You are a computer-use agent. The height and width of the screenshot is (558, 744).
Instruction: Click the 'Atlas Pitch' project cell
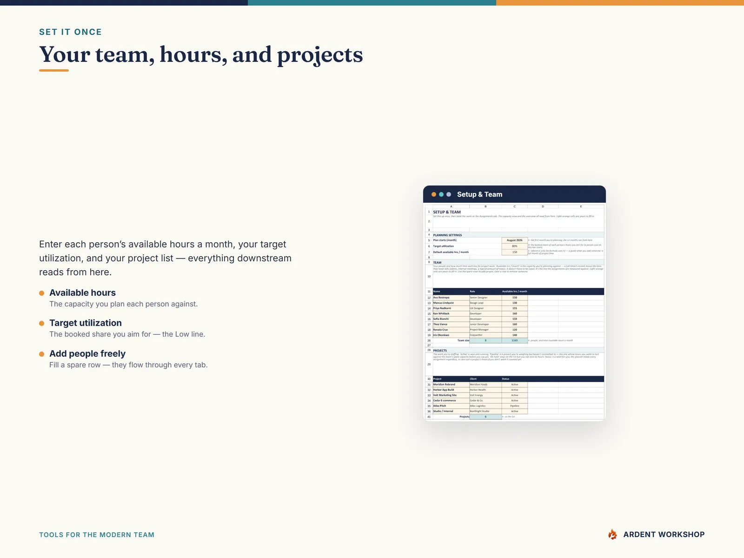click(451, 406)
